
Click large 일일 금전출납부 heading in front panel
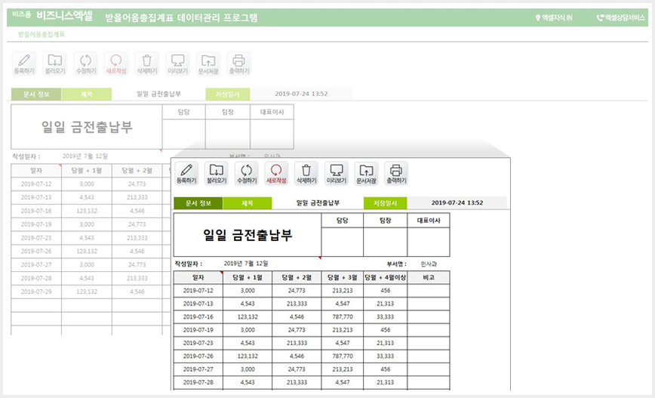pos(248,235)
